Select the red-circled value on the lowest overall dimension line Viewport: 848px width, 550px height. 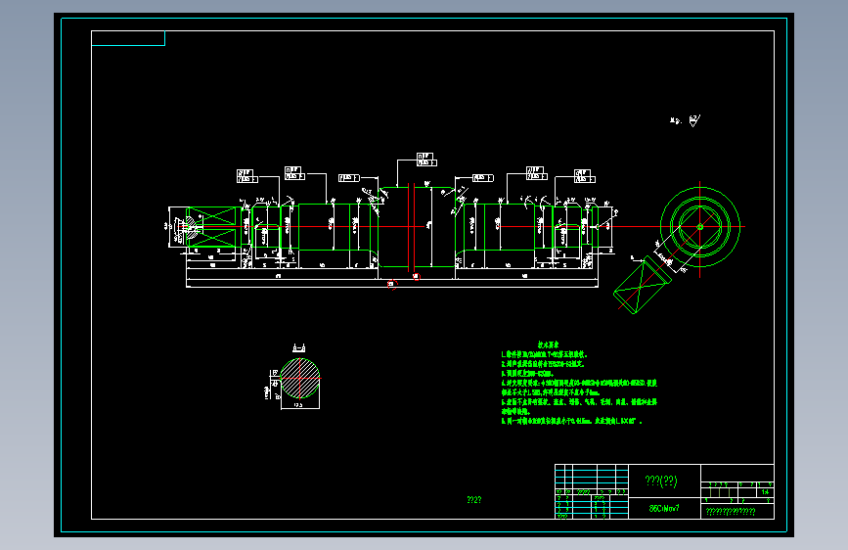391,284
